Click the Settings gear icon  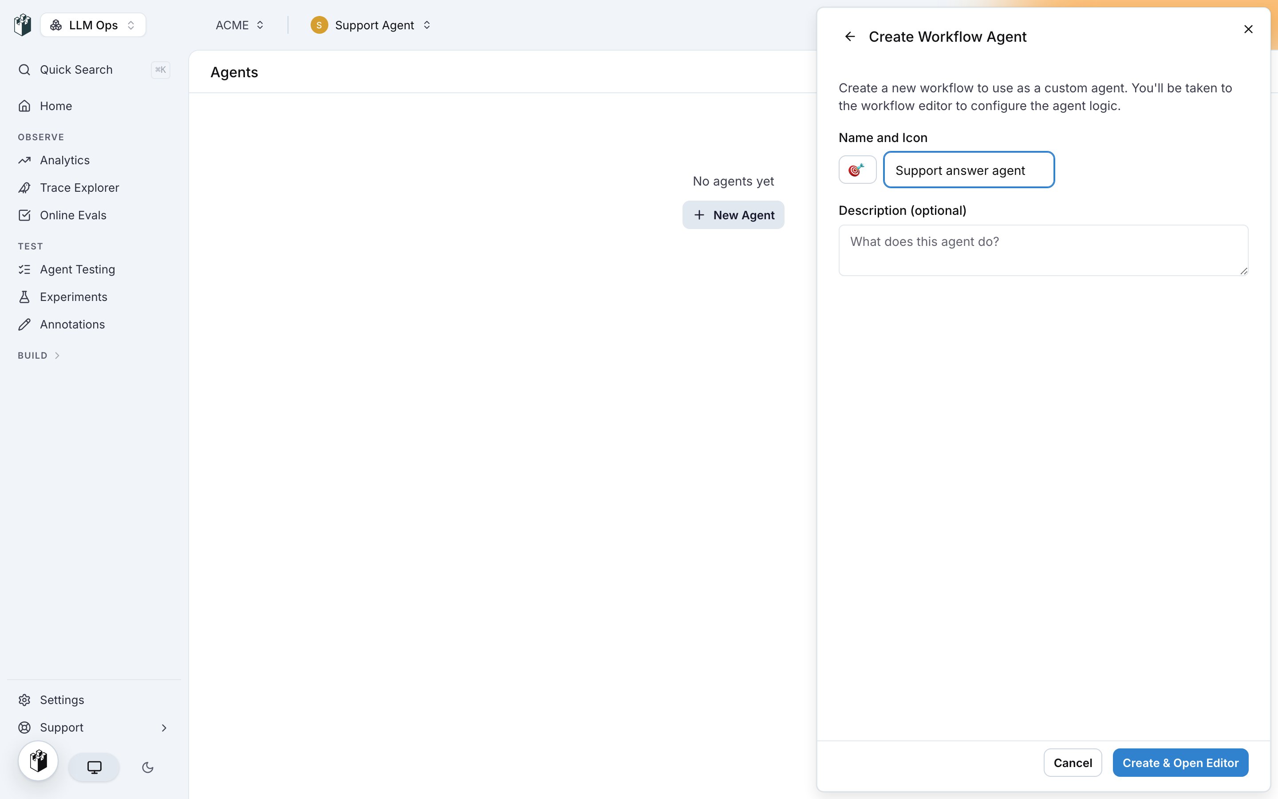[x=24, y=700]
